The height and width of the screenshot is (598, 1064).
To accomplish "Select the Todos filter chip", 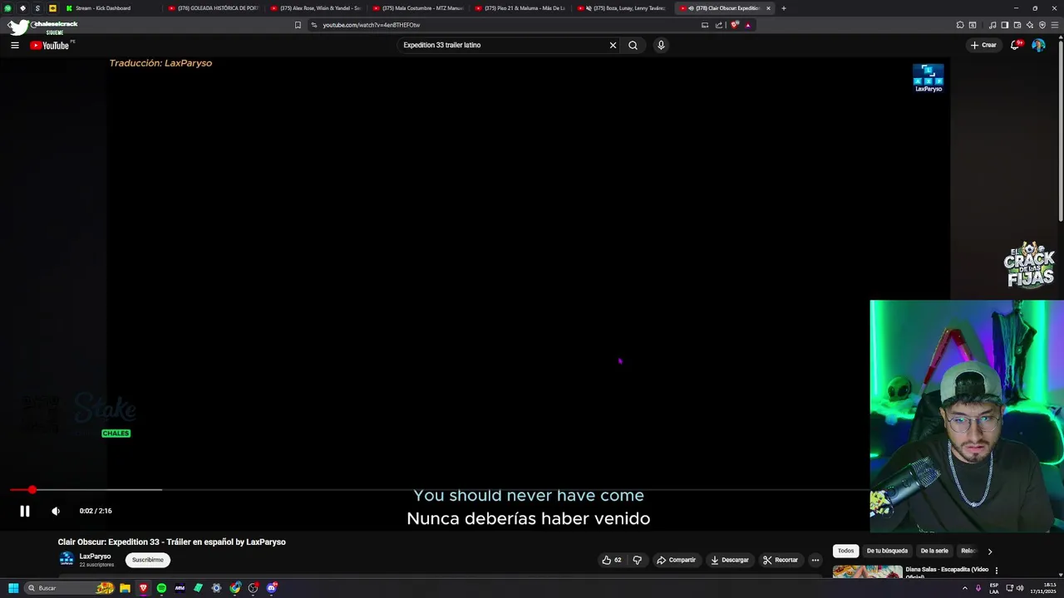I will click(845, 551).
